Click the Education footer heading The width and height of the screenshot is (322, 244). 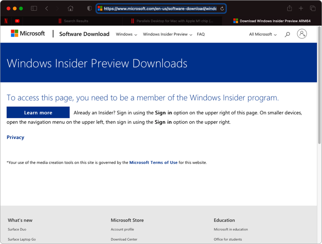[x=224, y=220]
